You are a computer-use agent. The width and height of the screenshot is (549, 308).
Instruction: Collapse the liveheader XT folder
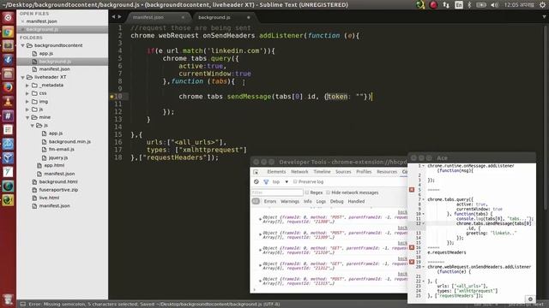click(23, 77)
